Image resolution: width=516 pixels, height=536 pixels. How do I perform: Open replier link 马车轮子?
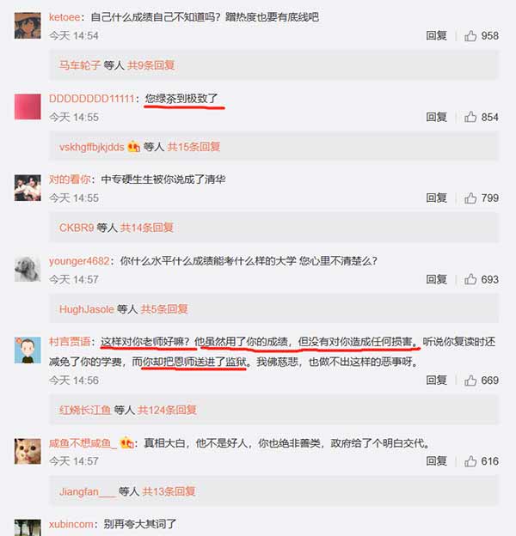(x=80, y=65)
